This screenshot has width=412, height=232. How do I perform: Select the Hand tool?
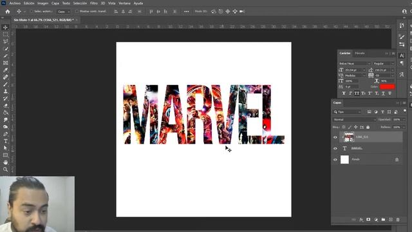(5, 162)
